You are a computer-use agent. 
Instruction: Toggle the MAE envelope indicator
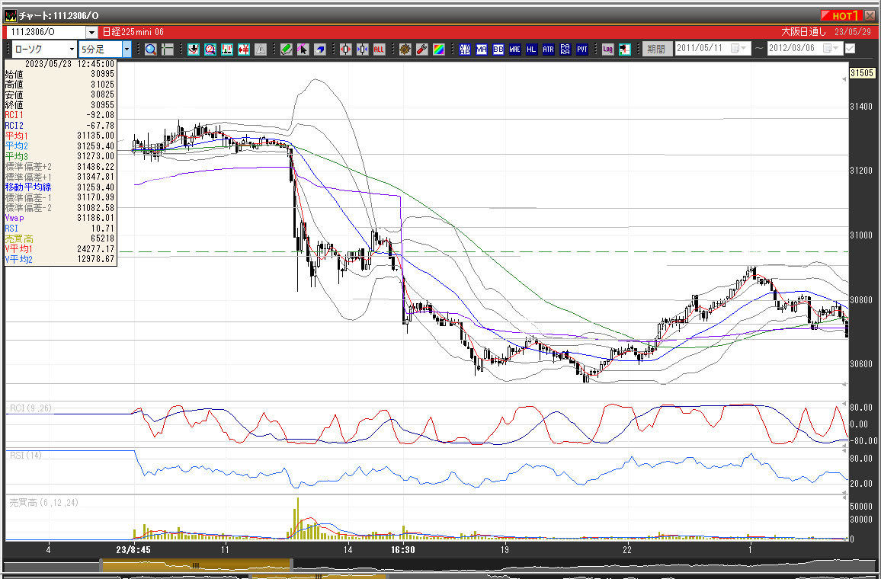pyautogui.click(x=515, y=50)
